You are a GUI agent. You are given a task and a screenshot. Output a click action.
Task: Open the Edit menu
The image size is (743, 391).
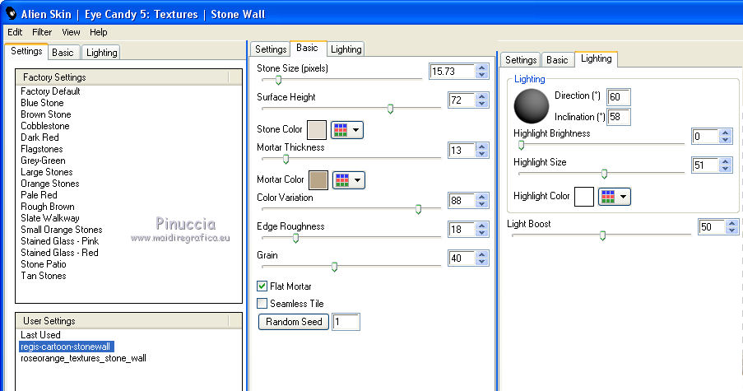[15, 32]
